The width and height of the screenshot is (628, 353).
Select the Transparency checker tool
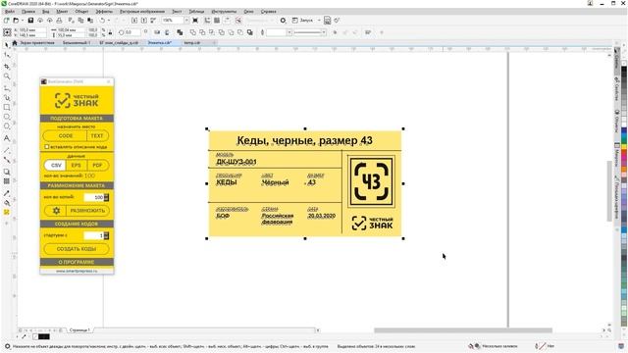tap(7, 181)
